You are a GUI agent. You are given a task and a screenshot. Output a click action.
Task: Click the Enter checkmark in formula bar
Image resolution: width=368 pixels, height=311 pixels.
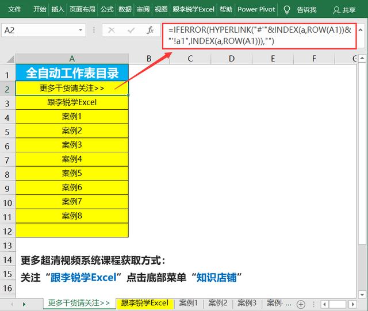[x=131, y=30]
